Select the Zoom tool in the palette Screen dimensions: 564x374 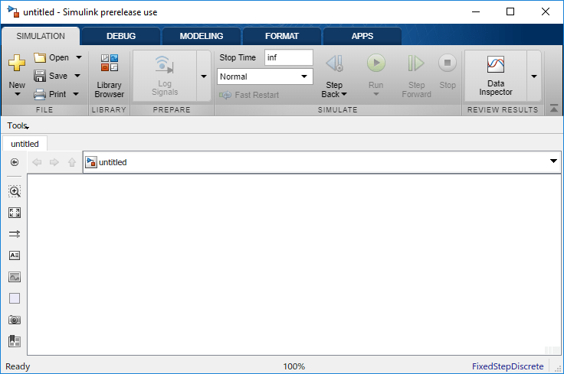(x=15, y=191)
